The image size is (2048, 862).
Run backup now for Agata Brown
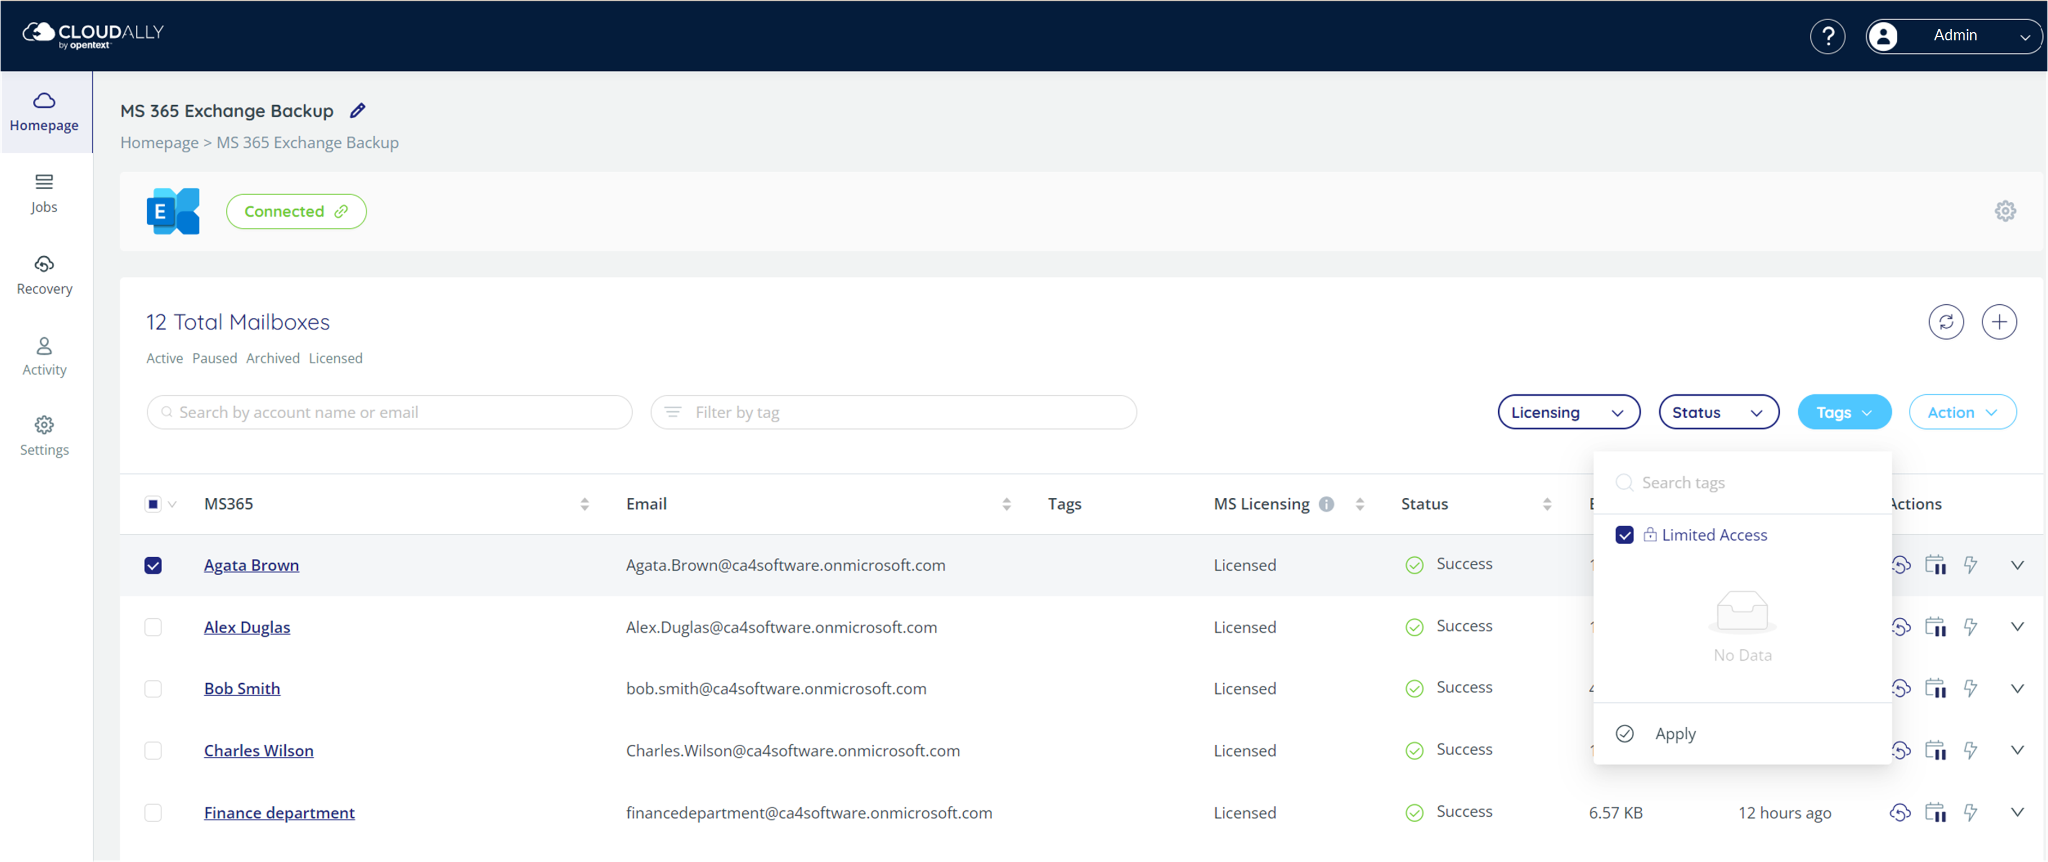pyautogui.click(x=1970, y=565)
